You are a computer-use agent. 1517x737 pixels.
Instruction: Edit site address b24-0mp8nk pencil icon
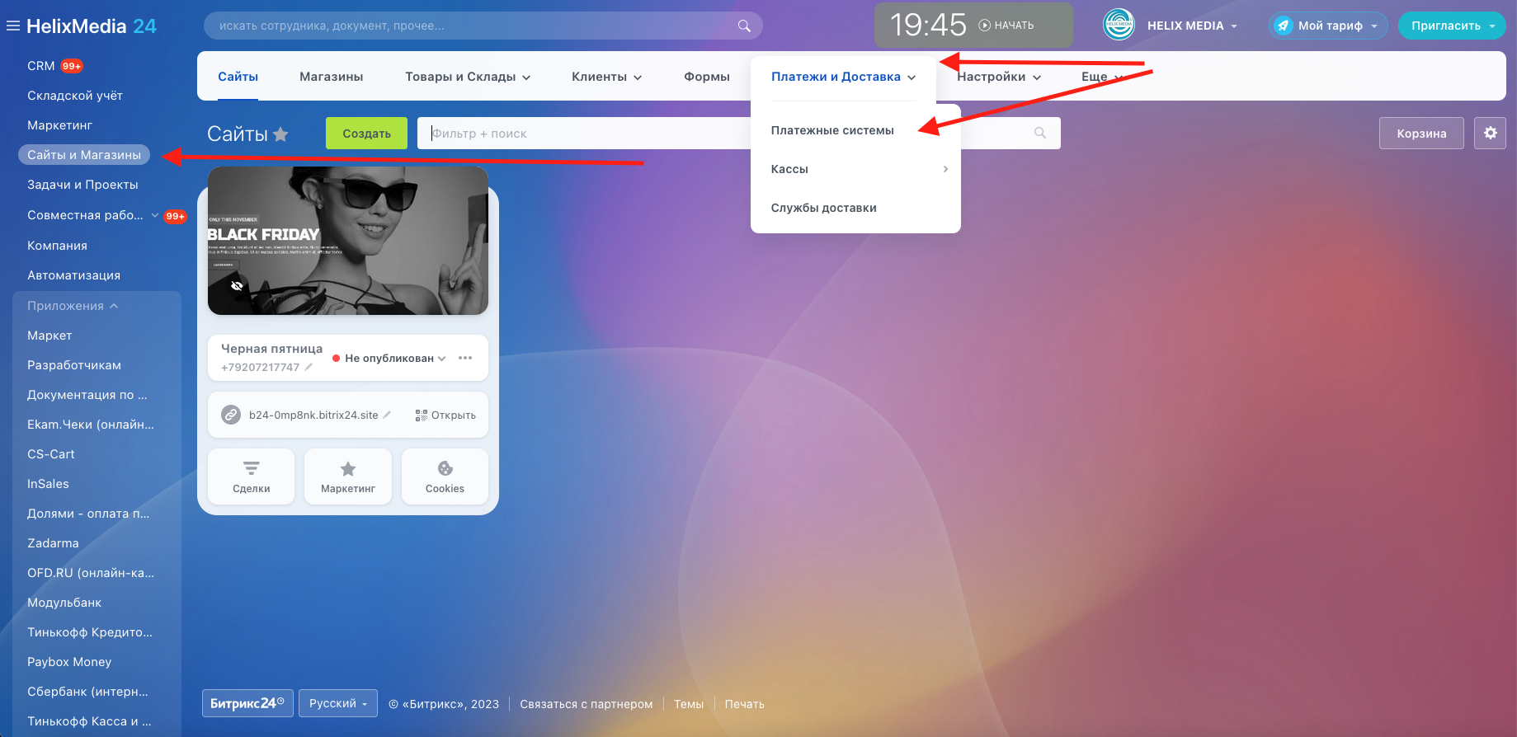click(387, 415)
